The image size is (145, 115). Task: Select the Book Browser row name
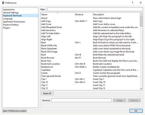[48, 58]
